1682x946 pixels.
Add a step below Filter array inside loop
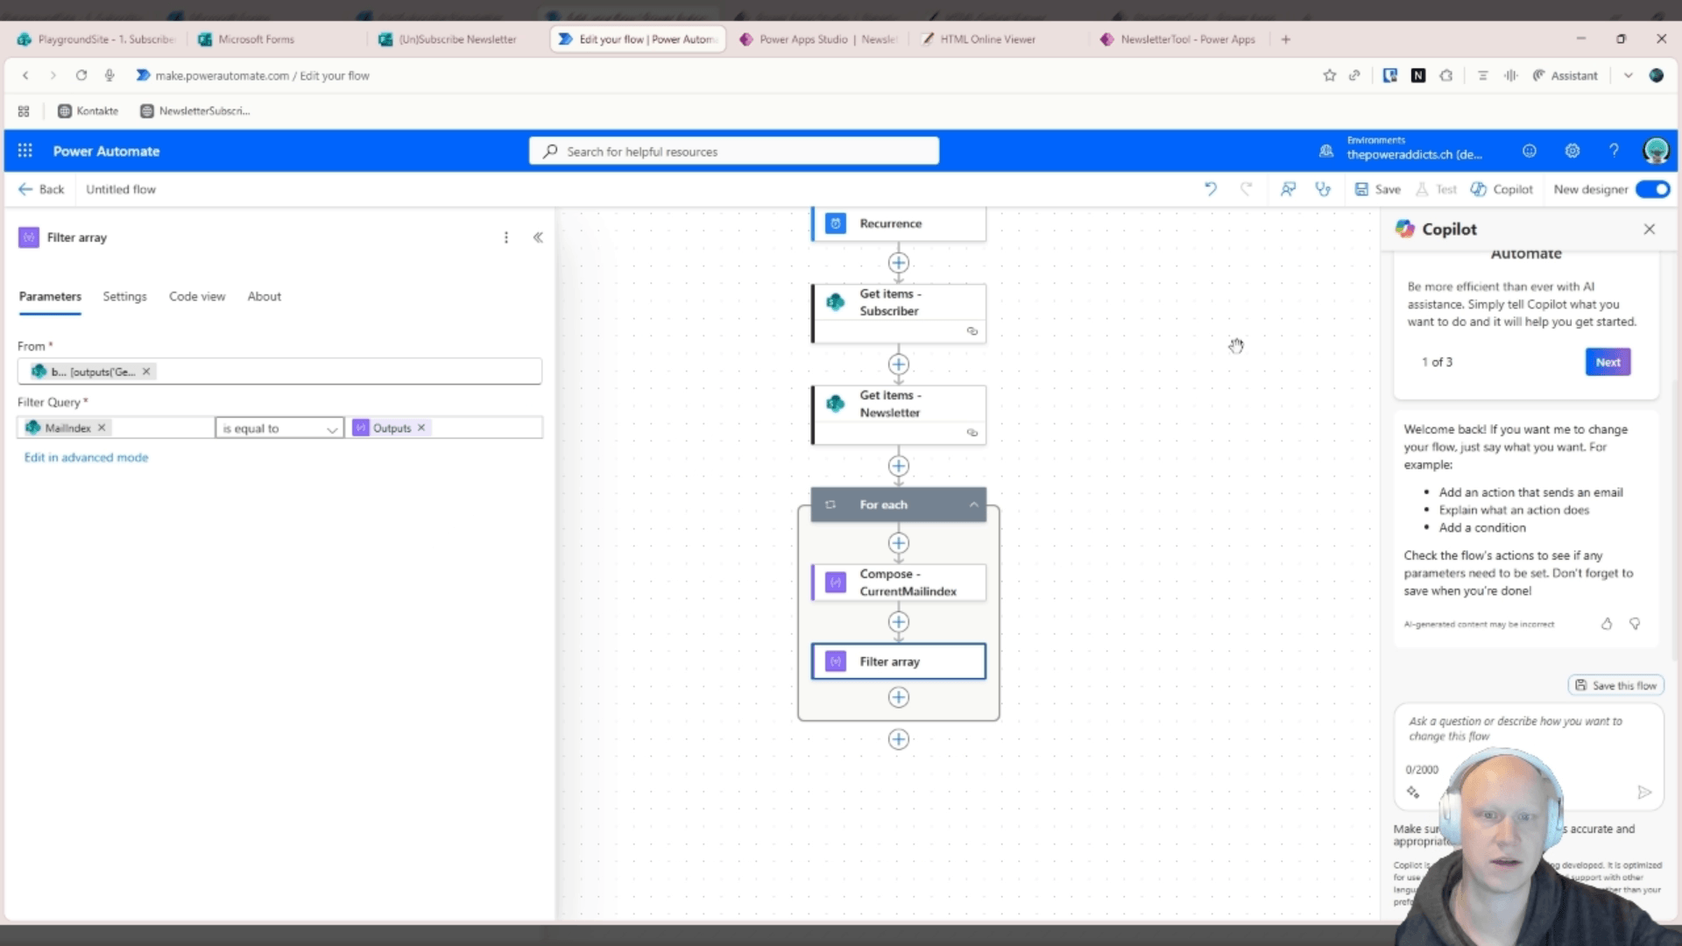point(899,697)
